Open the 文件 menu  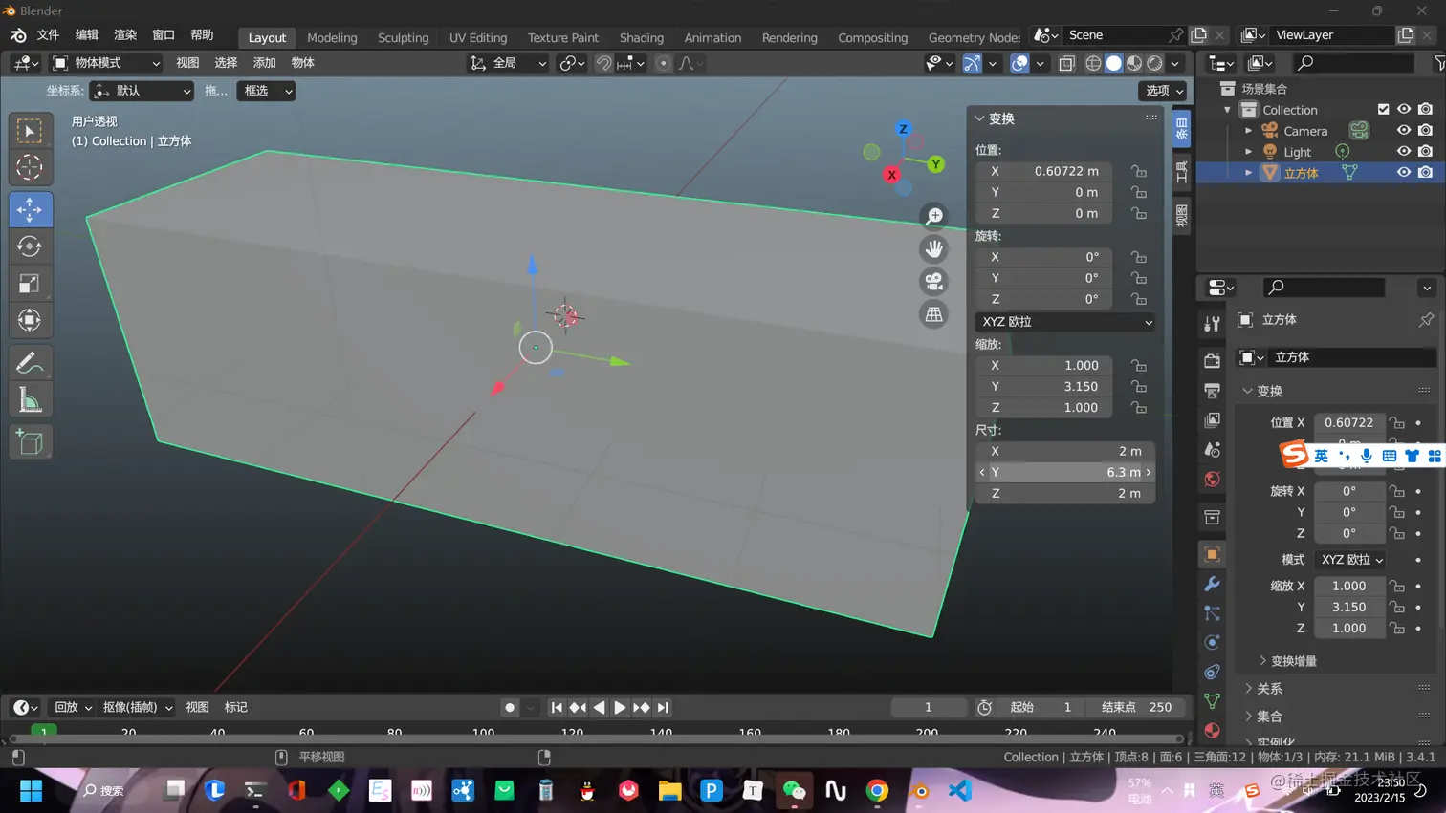click(x=48, y=35)
